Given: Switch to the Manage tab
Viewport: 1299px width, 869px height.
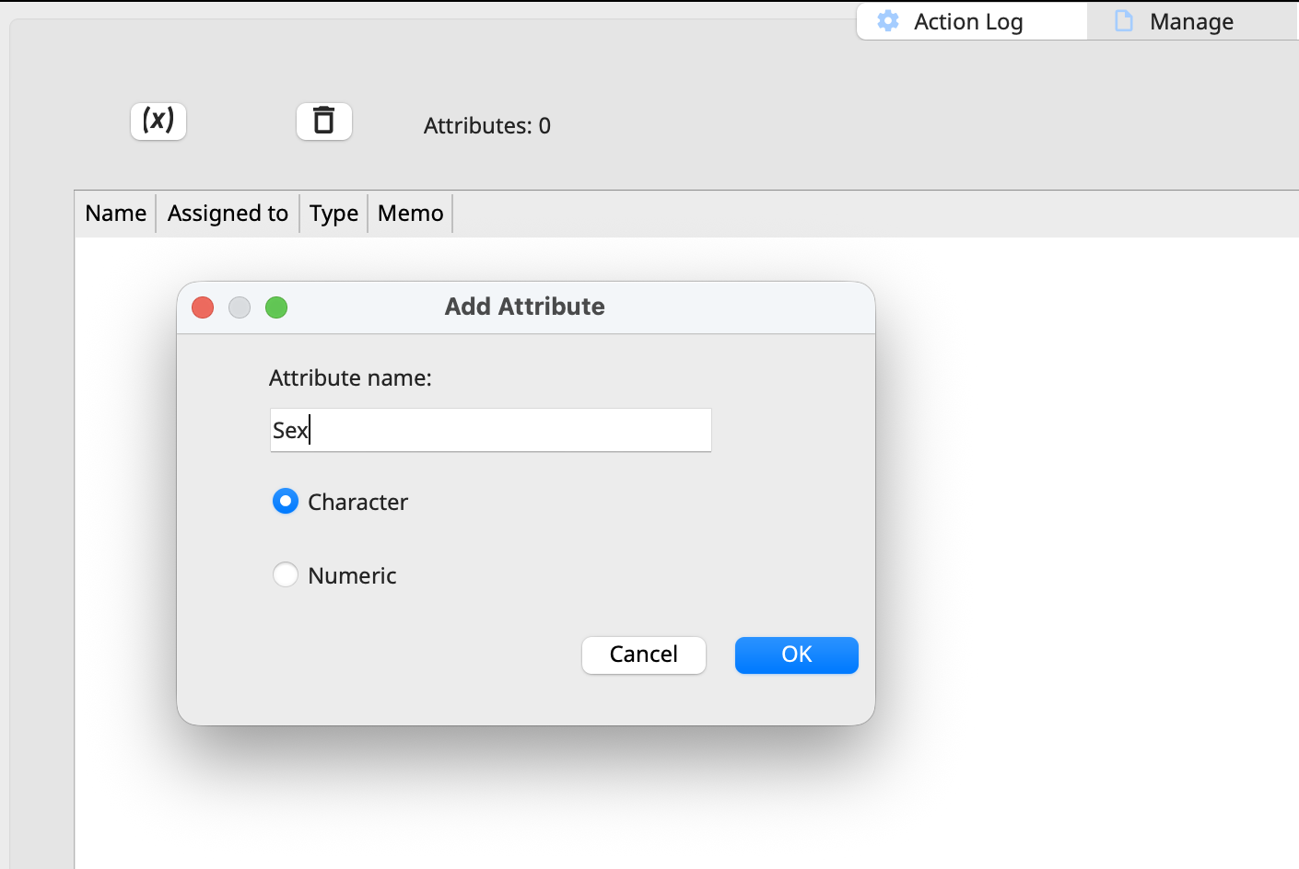Looking at the screenshot, I should click(x=1193, y=21).
